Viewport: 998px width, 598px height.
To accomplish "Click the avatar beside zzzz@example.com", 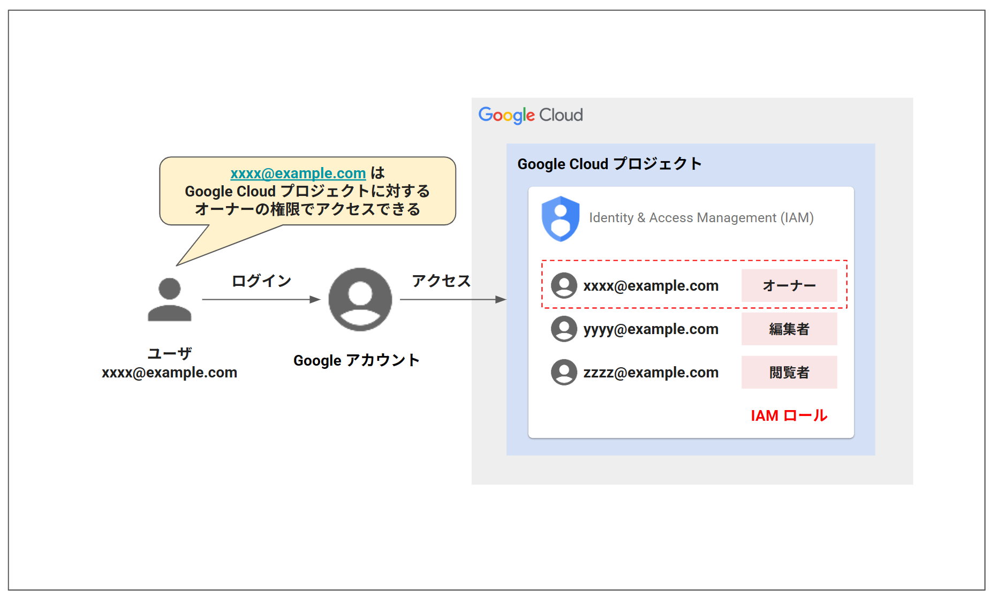I will 564,372.
